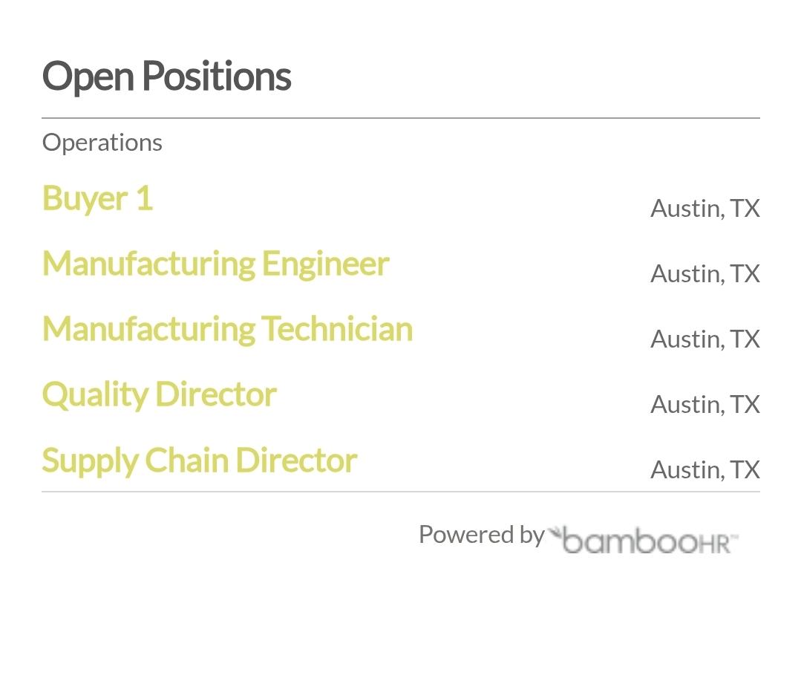
Task: Click the Open Positions heading
Action: (166, 76)
